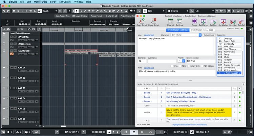The image size is (254, 136).
Task: Open the 1 frame grid type dropdown
Action: [187, 11]
